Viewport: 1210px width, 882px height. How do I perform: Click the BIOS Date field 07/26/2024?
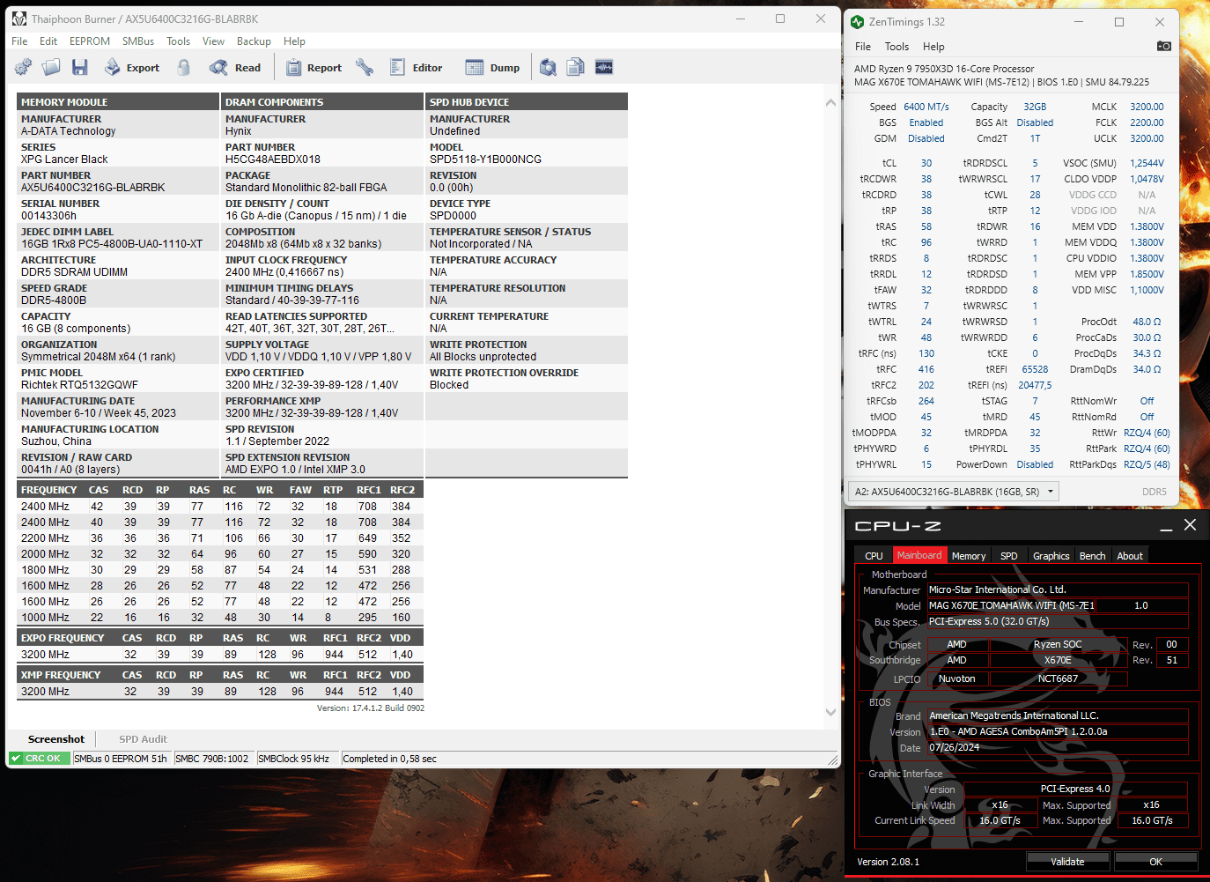pos(1058,747)
